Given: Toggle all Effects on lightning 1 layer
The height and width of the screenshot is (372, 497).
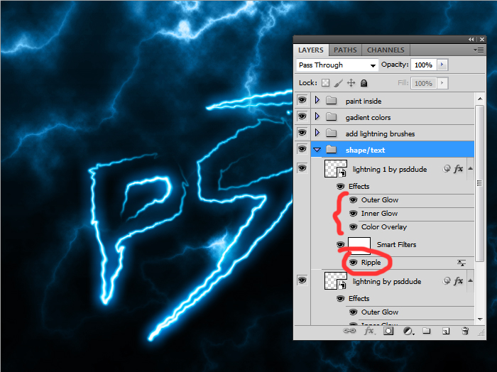Looking at the screenshot, I should click(x=340, y=186).
